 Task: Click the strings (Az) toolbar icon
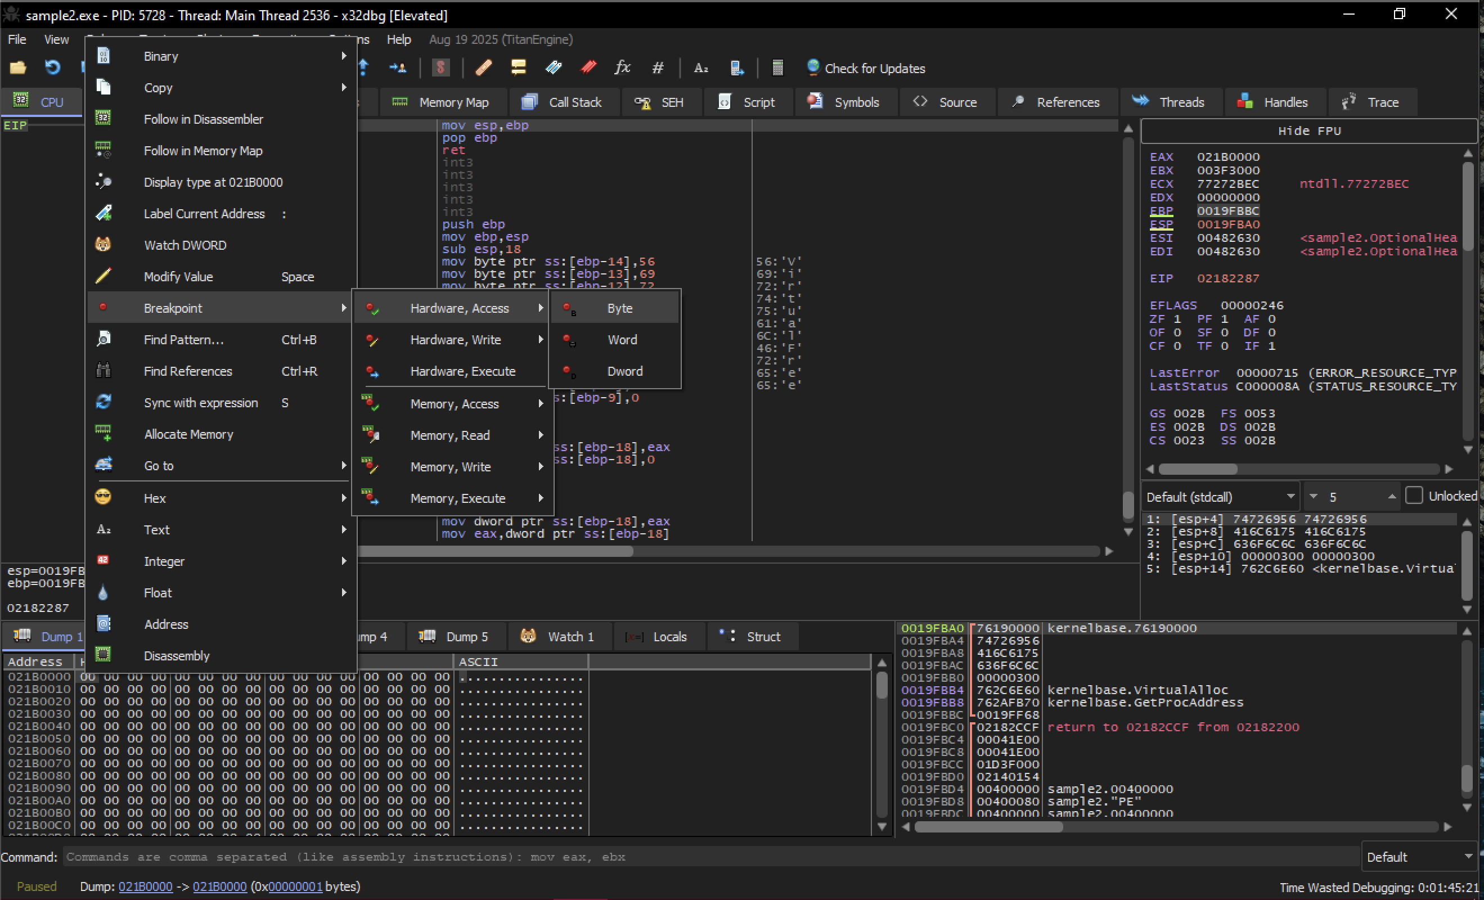tap(700, 67)
